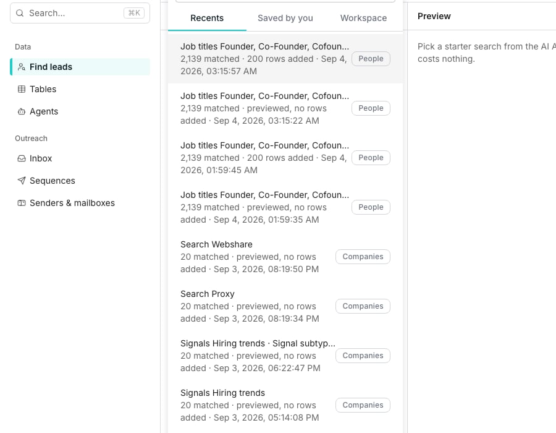
Task: Open Tables in sidebar
Action: tap(80, 89)
